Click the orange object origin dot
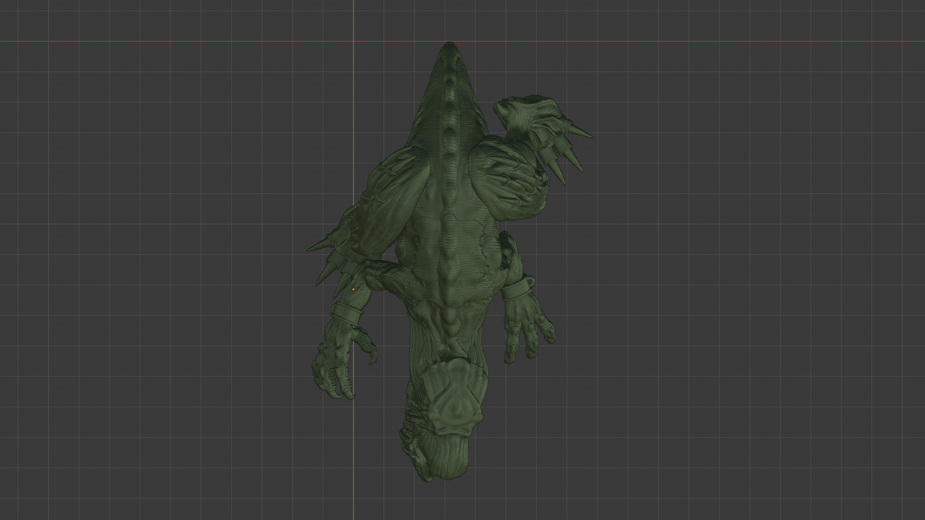Viewport: 925px width, 520px height. [353, 289]
